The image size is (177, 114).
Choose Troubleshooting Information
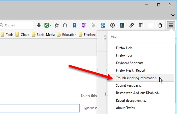(141, 78)
